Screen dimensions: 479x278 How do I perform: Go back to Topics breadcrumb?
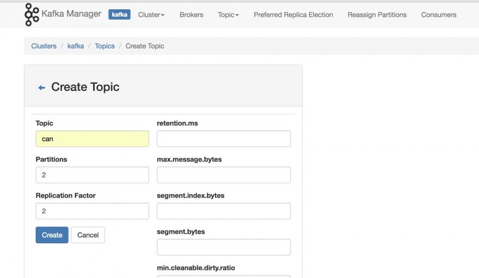[x=105, y=46]
